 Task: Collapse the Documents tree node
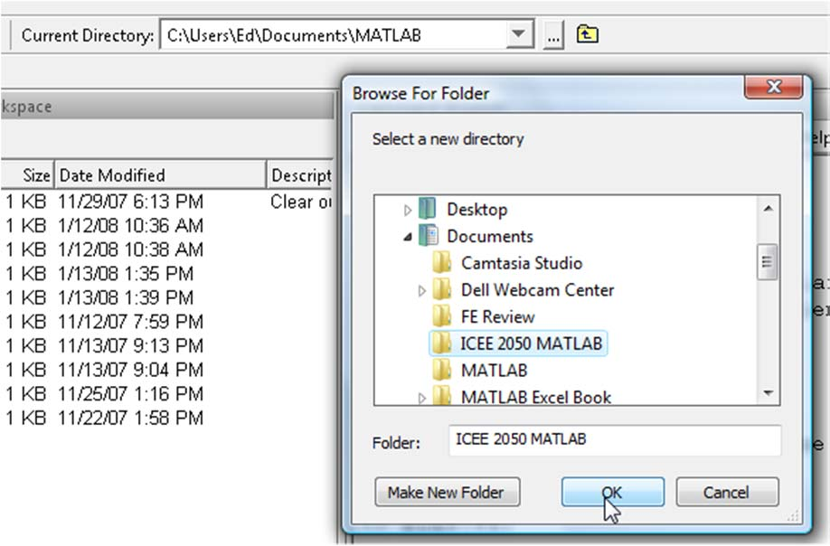coord(407,237)
